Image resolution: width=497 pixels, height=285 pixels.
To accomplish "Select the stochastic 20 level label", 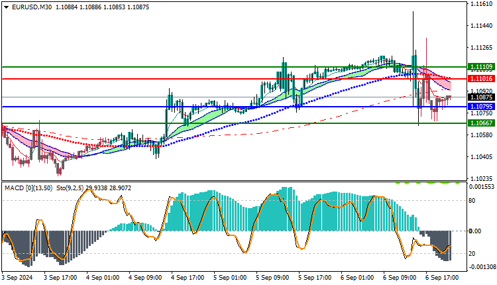I will click(x=472, y=254).
